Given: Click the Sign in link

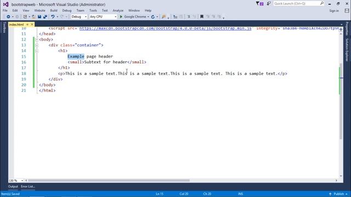Looking at the screenshot, I should point(334,11).
